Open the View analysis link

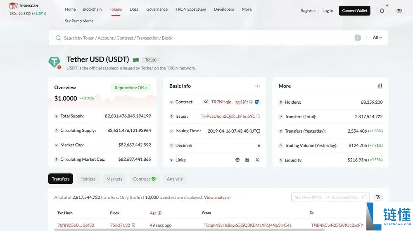218,197
